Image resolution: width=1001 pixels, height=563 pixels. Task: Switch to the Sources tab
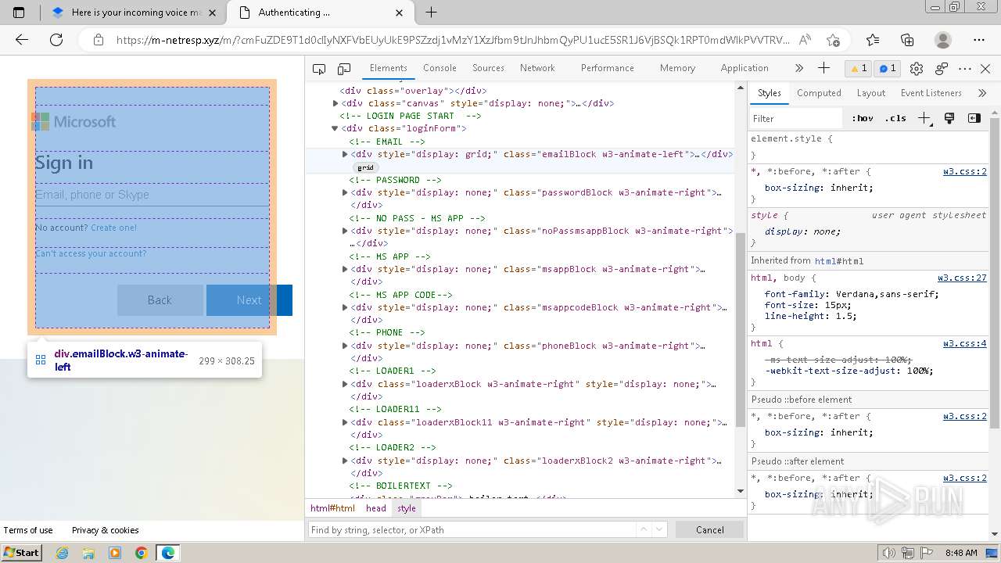[488, 68]
